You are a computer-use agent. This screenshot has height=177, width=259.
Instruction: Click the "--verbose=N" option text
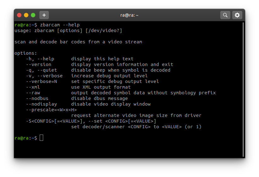(x=42, y=81)
